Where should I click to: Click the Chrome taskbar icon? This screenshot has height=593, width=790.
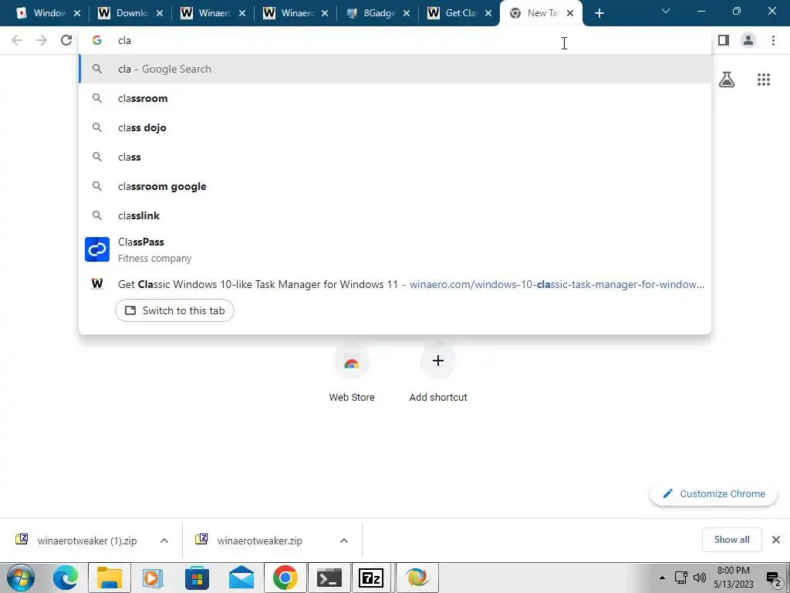pos(285,578)
